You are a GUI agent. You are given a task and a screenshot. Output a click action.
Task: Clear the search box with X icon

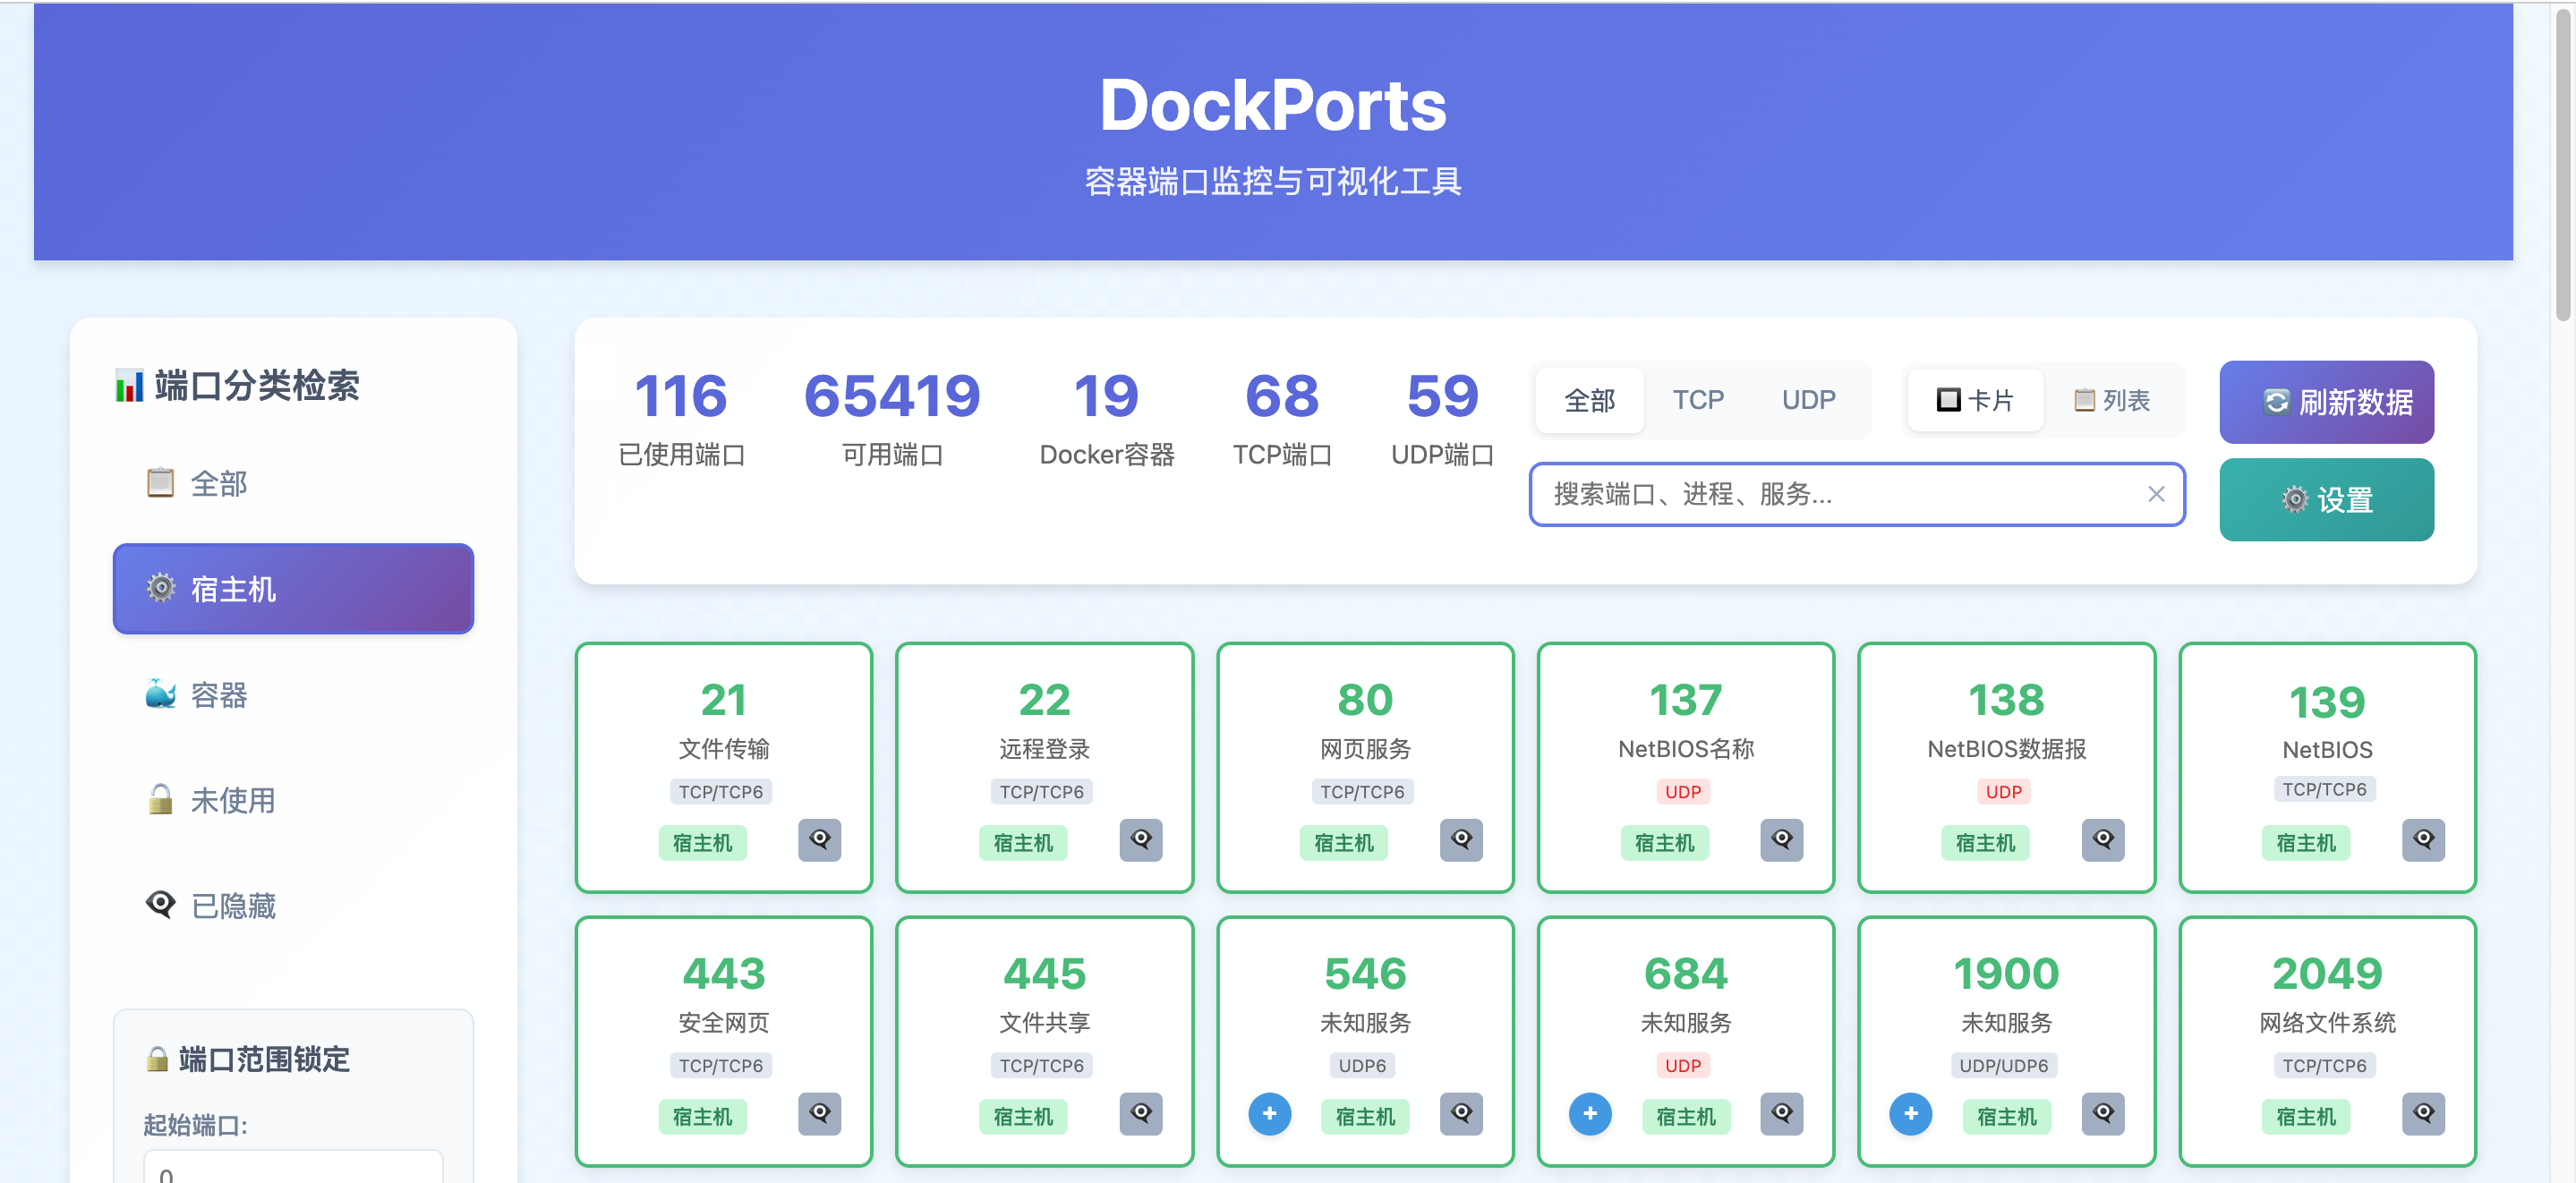point(2155,494)
